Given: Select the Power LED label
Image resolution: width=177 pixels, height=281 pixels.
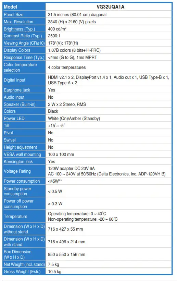Looking at the screenshot, I should click(x=14, y=119).
